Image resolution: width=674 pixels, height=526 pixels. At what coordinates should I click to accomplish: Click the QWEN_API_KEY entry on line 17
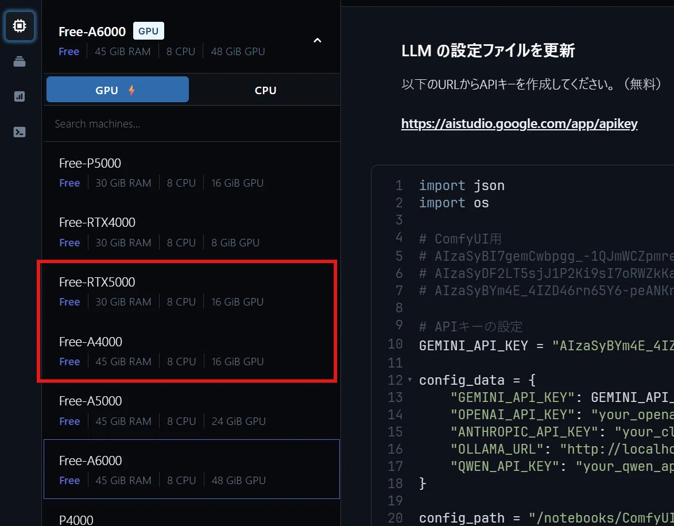tap(562, 466)
